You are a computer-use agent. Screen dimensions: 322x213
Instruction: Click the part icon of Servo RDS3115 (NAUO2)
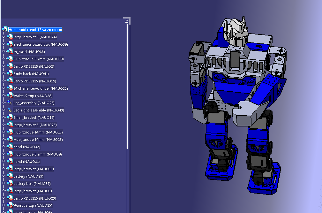pyautogui.click(x=10, y=66)
